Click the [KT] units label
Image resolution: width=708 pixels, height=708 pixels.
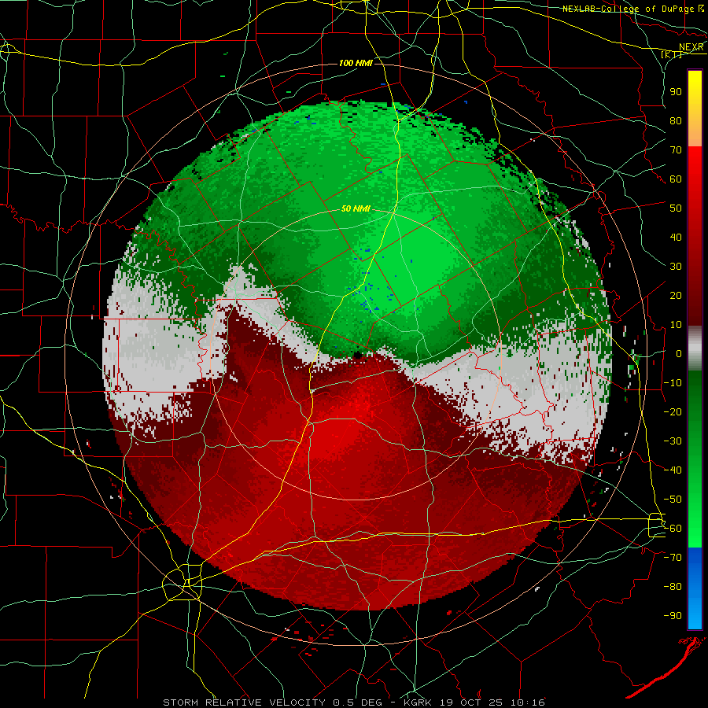tap(672, 54)
